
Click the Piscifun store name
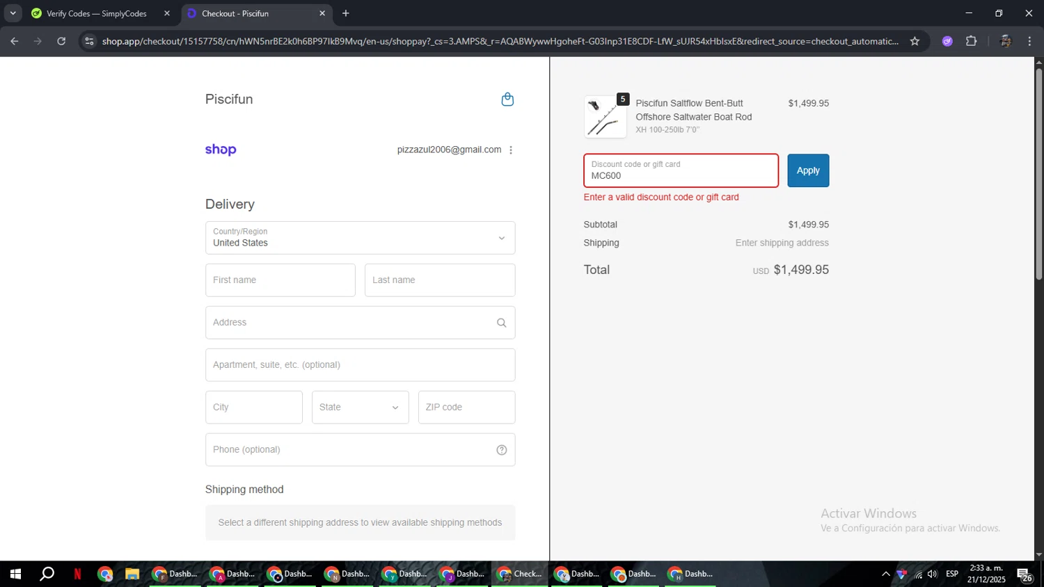pos(229,99)
